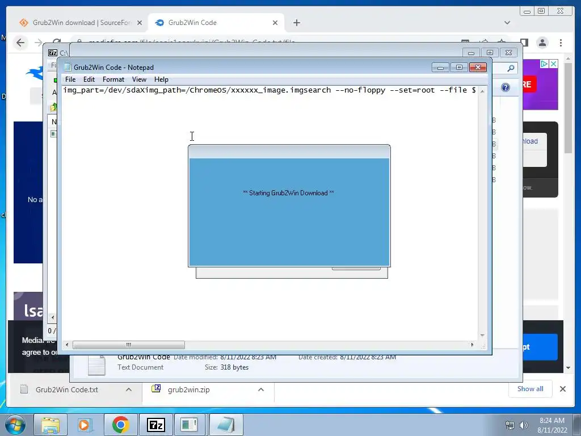Viewport: 581px width, 436px height.
Task: Place cursor in Notepad text line
Action: pos(270,90)
